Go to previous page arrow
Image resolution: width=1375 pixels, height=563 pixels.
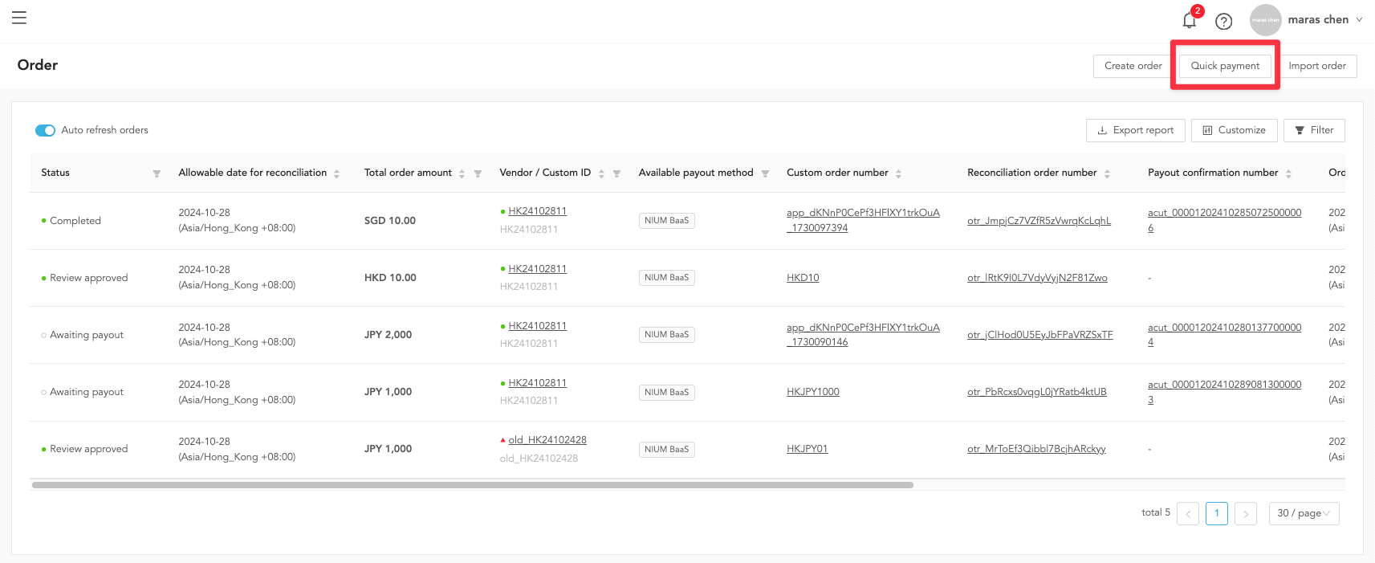pos(1188,513)
